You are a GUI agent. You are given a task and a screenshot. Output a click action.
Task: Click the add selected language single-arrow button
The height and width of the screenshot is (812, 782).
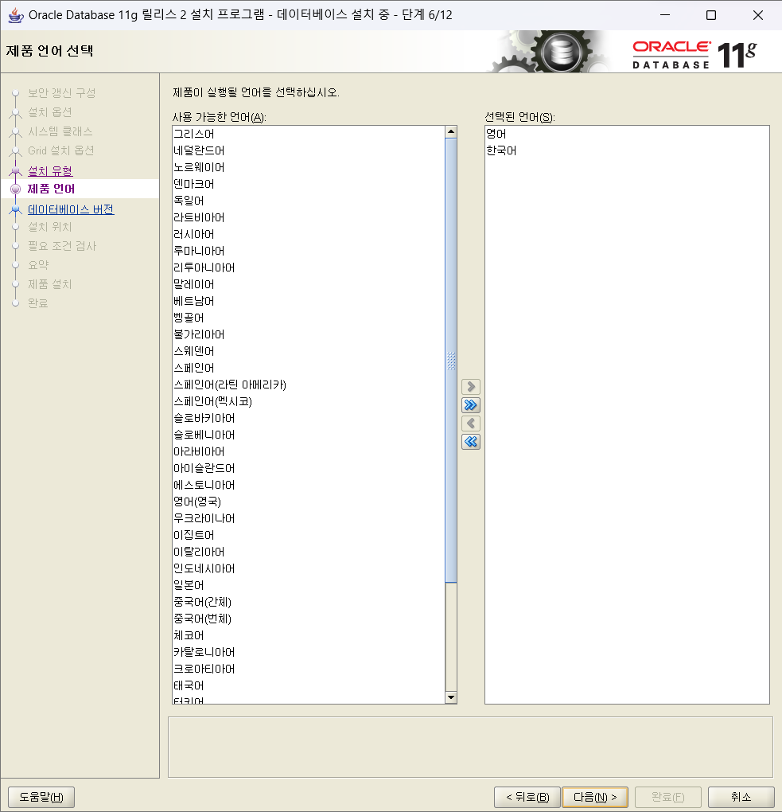(x=470, y=387)
